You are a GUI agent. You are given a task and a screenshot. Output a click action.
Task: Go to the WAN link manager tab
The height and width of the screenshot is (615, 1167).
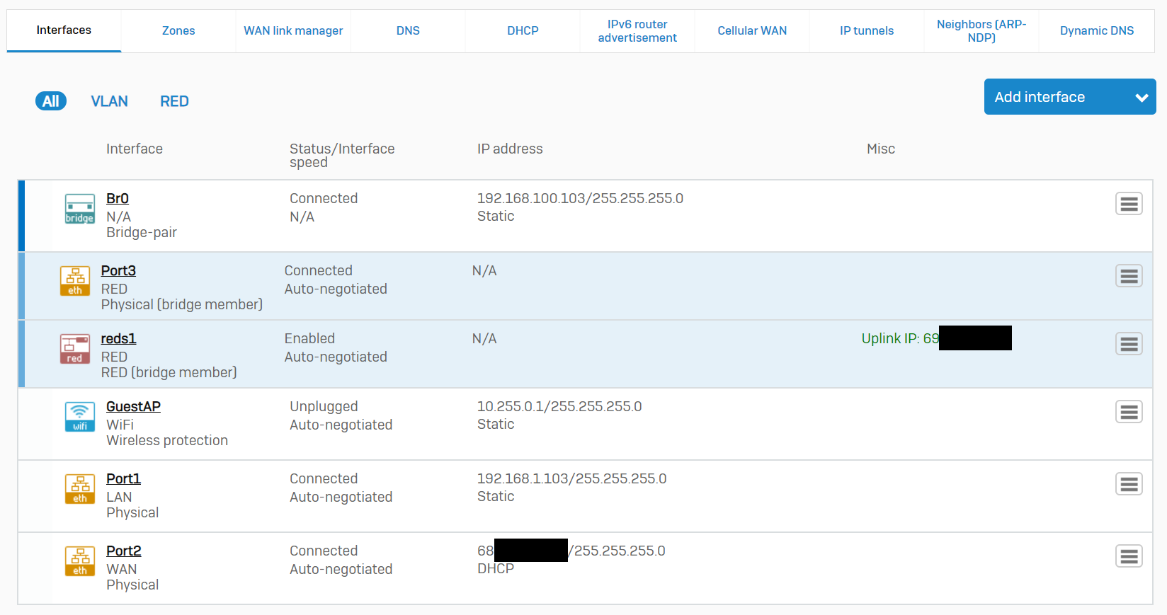[293, 30]
